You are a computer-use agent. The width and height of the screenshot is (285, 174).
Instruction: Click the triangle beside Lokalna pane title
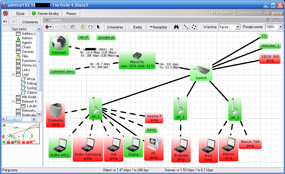[47, 20]
